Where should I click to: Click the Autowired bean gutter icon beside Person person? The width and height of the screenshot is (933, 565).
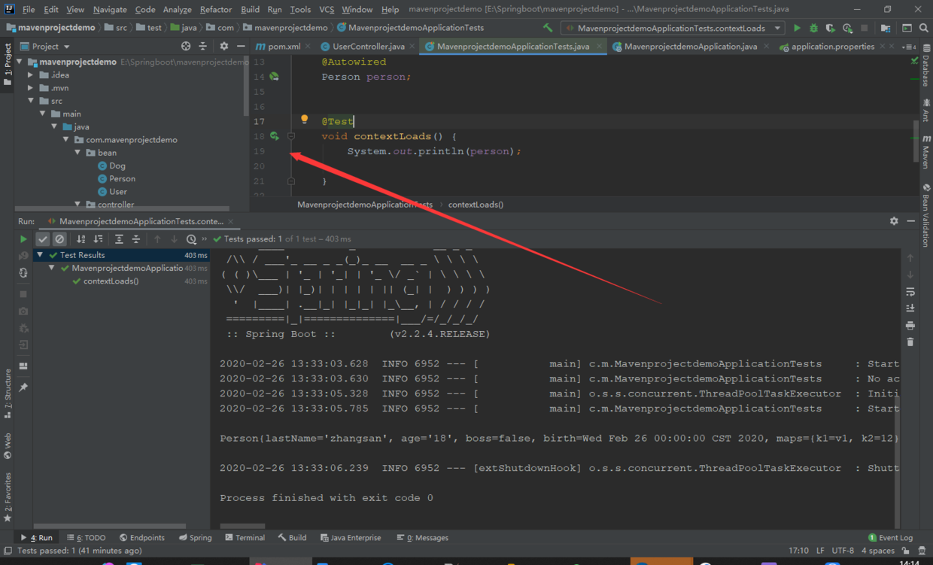(275, 77)
